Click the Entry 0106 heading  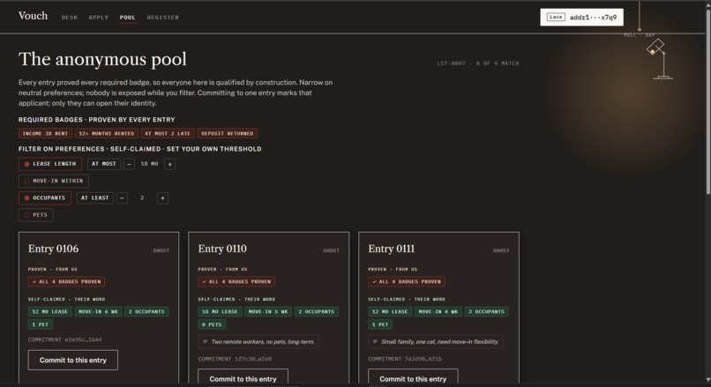53,249
